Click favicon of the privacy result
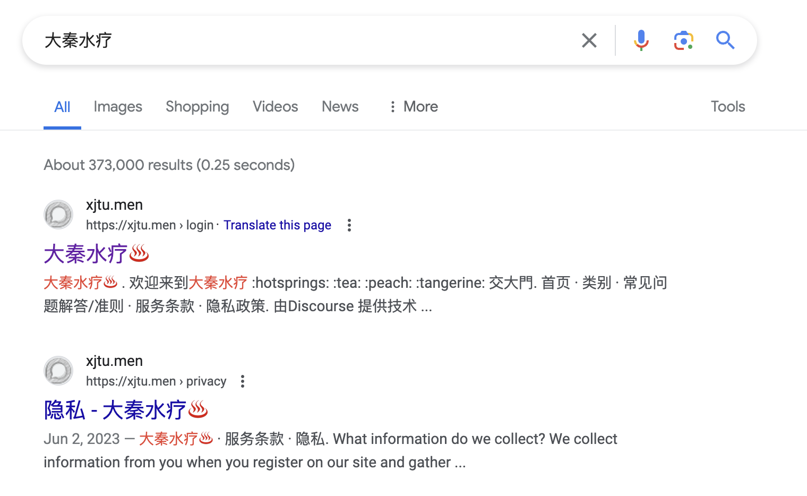The image size is (807, 496). pyautogui.click(x=58, y=371)
